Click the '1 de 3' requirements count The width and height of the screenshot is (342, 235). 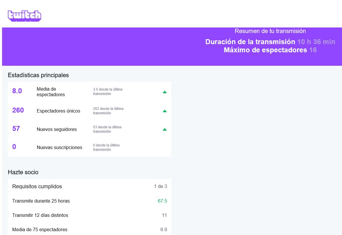(160, 186)
